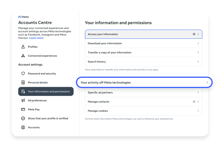This screenshot has width=220, height=148.
Task: Click the verified badge checkmark icon
Action: 23,118
